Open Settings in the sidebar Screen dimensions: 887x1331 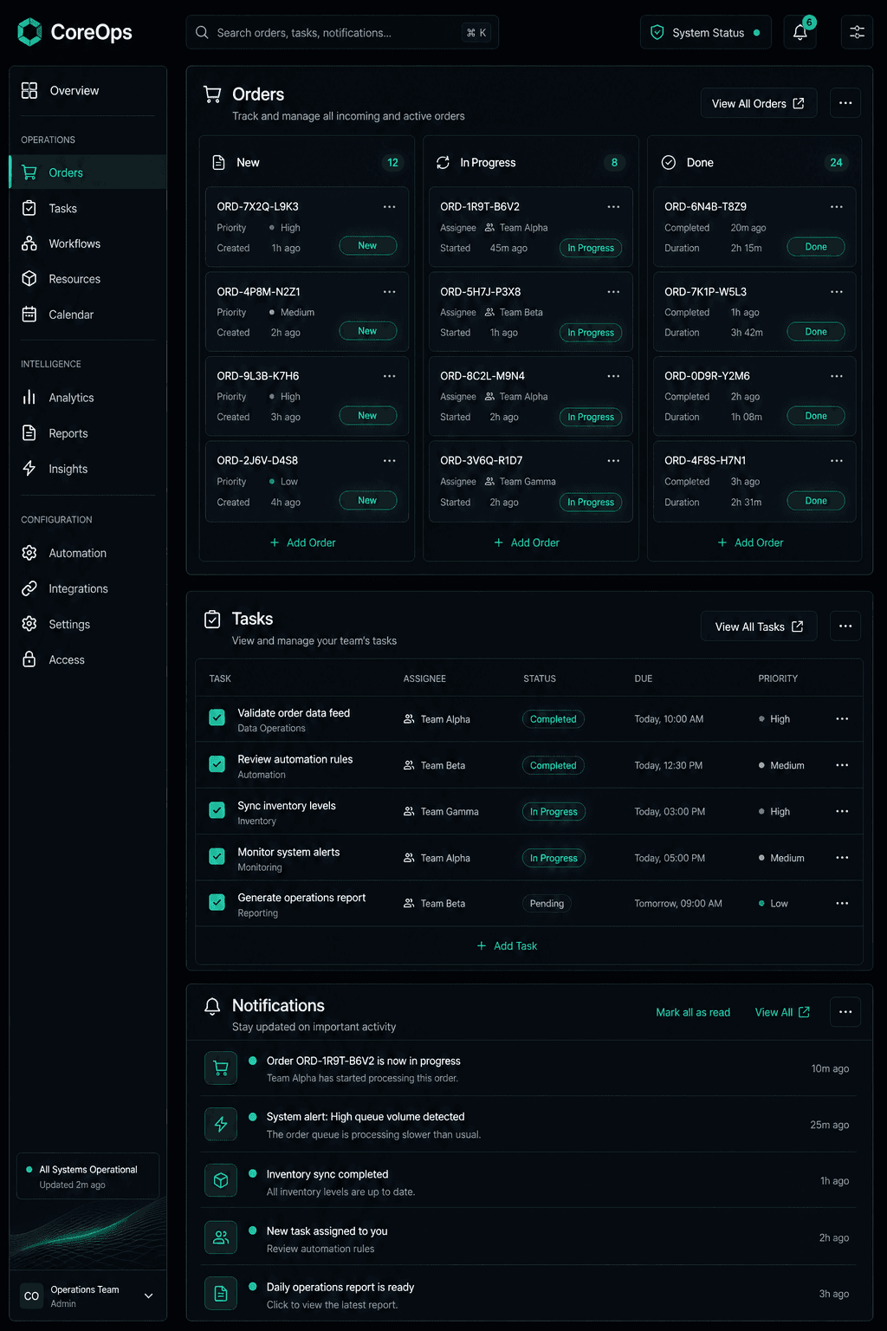point(87,624)
